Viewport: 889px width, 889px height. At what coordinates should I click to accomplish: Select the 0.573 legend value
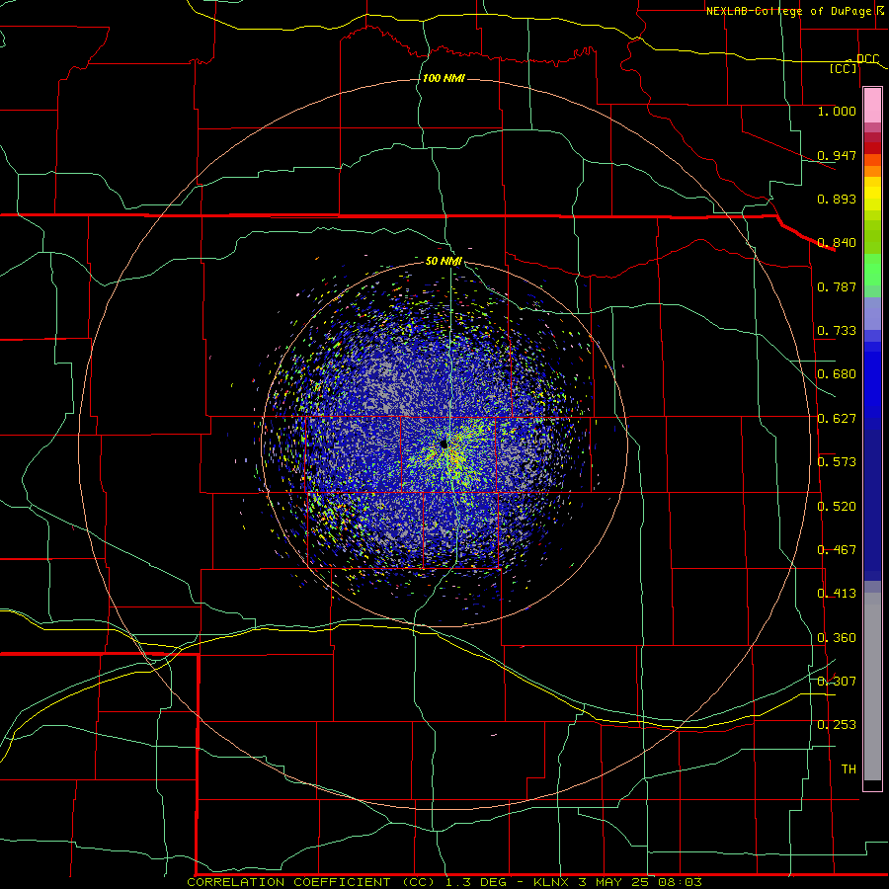pos(837,462)
